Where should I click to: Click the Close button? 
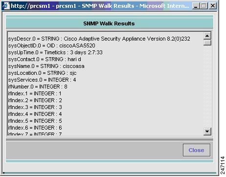click(197, 150)
